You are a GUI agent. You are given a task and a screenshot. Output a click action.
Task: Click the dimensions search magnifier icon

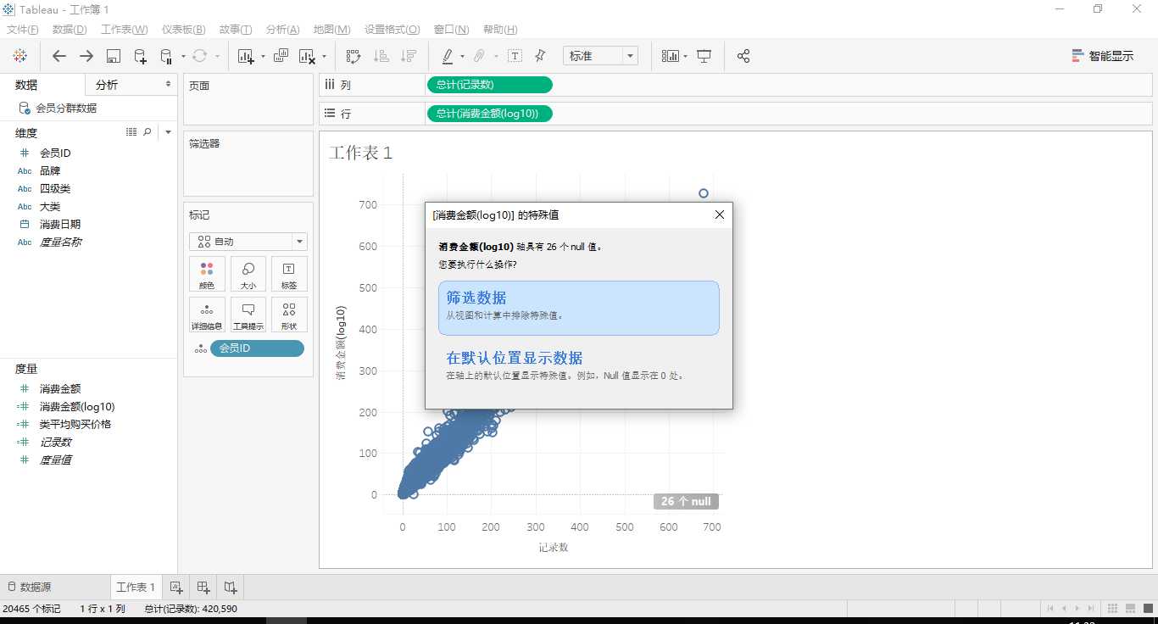click(148, 132)
